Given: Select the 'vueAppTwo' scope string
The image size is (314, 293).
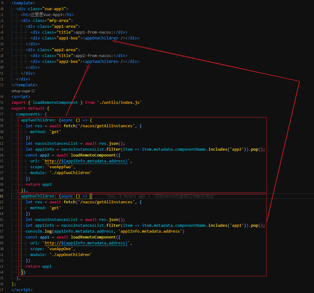Looking at the screenshot, I should pyautogui.click(x=60, y=167).
